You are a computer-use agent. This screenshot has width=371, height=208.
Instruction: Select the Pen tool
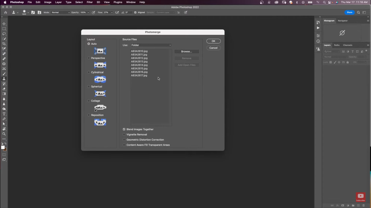point(4,119)
